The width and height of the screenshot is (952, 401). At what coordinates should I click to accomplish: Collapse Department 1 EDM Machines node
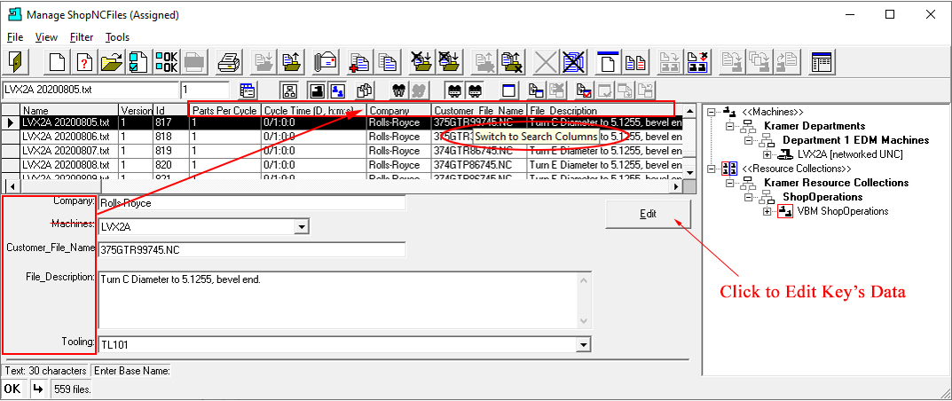point(748,141)
